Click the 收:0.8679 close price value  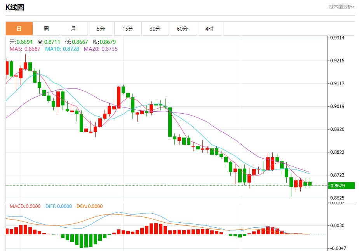104,42
